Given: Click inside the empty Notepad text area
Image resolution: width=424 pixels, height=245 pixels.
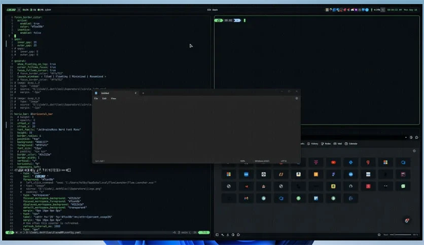Looking at the screenshot, I should click(x=196, y=130).
